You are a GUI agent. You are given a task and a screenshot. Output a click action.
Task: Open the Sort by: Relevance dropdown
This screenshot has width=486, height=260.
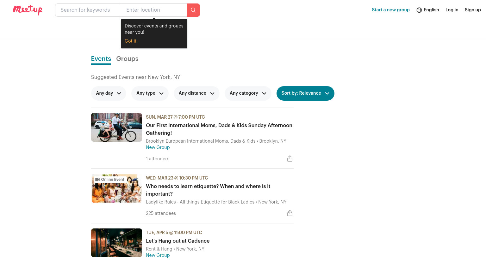(305, 93)
